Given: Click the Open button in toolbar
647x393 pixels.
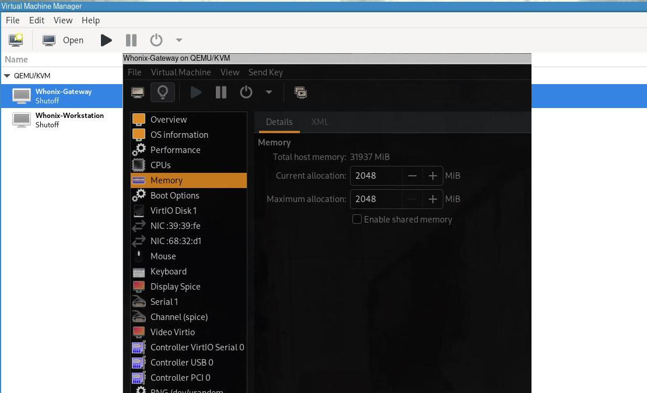Looking at the screenshot, I should coord(64,40).
